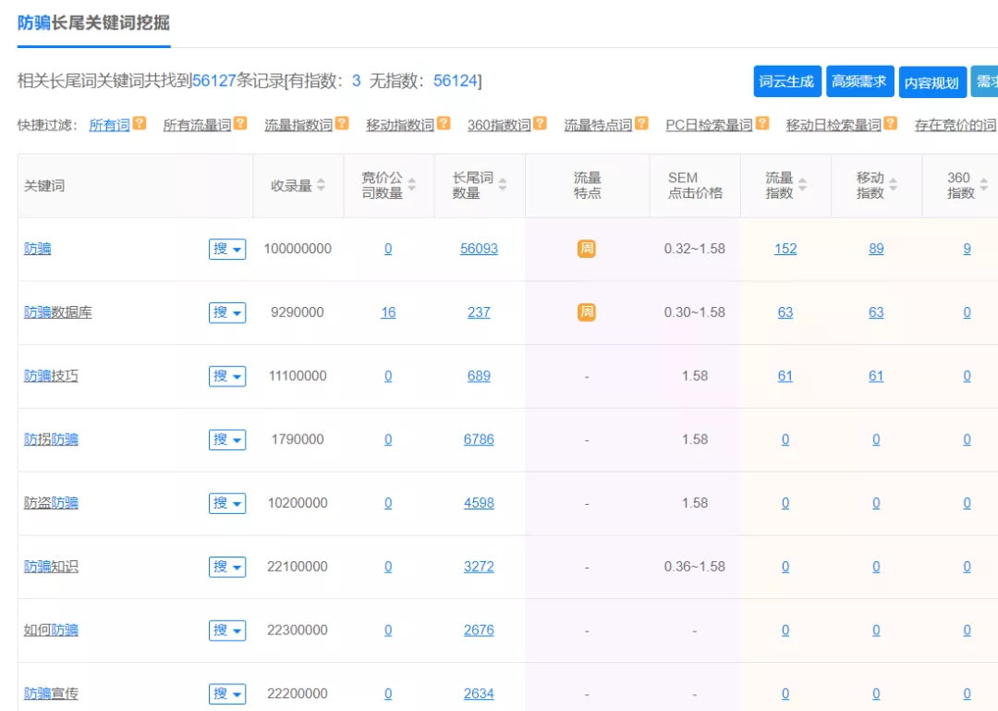The height and width of the screenshot is (711, 998).
Task: Filter by 移动指数词
Action: pyautogui.click(x=400, y=125)
